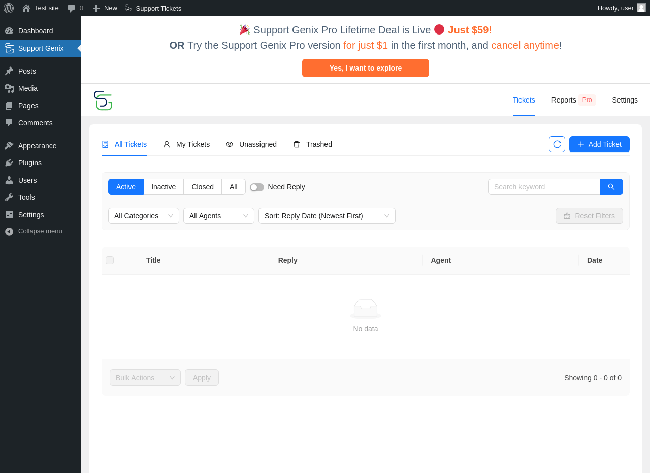
Task: Click the Showing 0 - 0 of 0 text
Action: (593, 378)
